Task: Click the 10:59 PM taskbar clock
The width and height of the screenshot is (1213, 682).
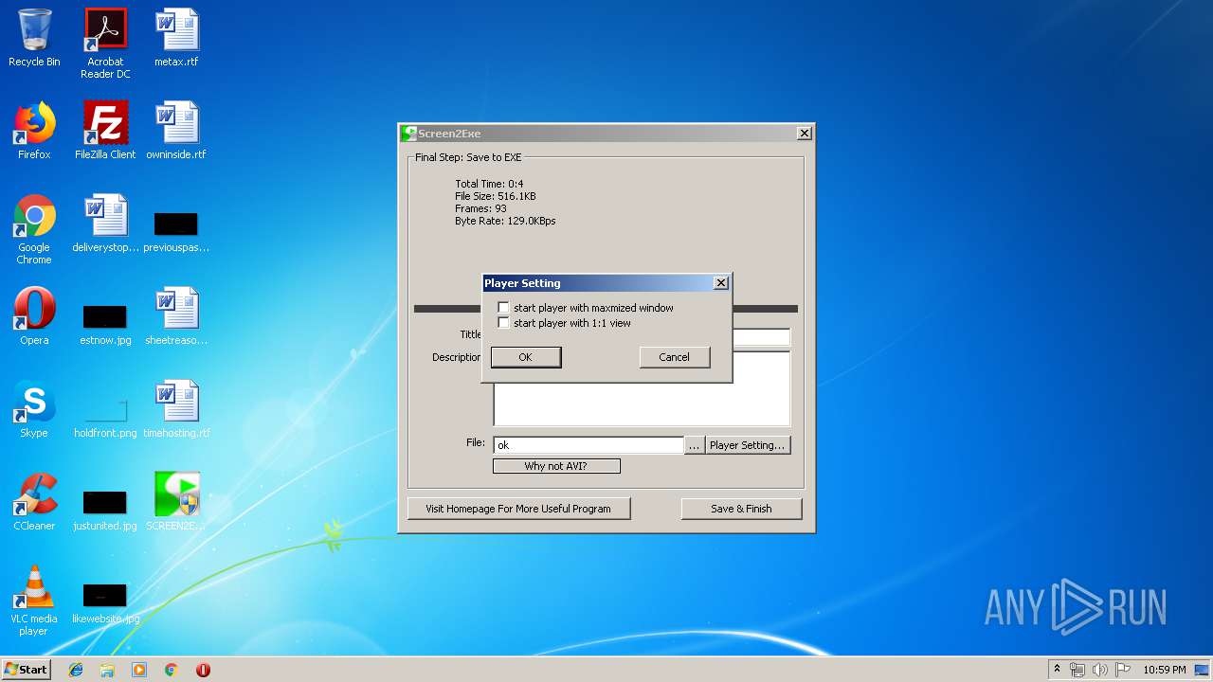Action: (x=1164, y=670)
